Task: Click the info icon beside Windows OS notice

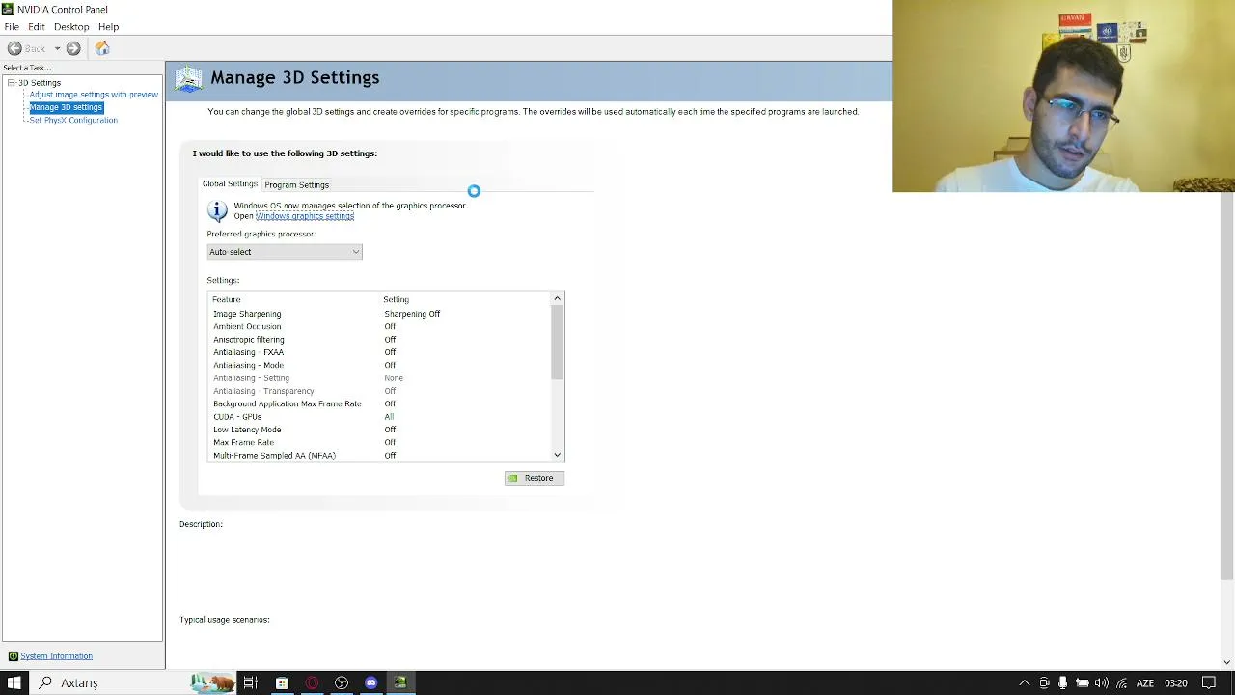Action: [218, 210]
